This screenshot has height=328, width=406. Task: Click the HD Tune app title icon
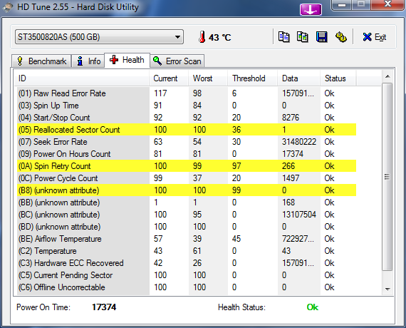[7, 7]
